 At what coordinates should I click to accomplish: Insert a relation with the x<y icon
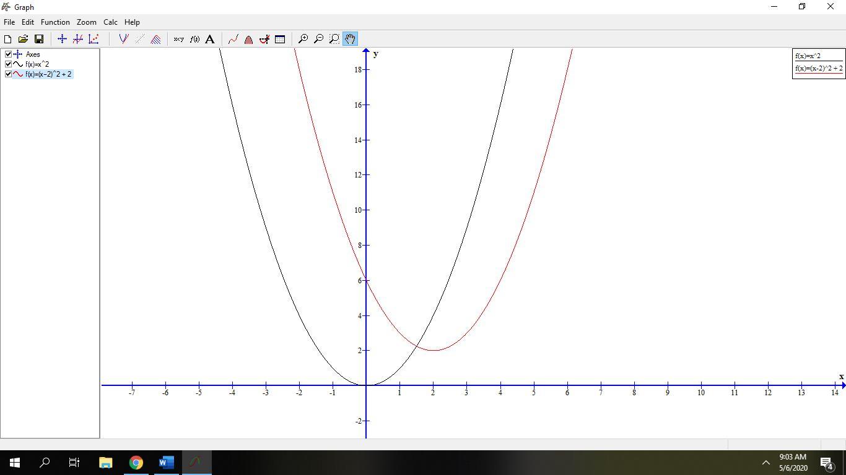178,39
